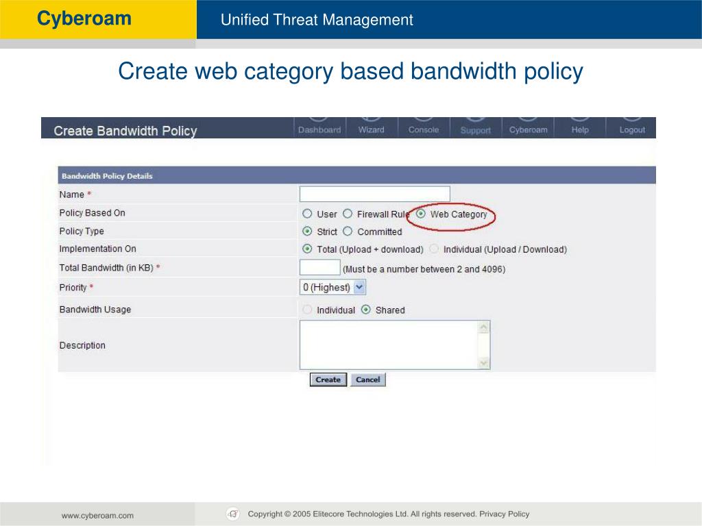The width and height of the screenshot is (702, 526).
Task: Click the Cyberoam logo text
Action: [x=84, y=18]
